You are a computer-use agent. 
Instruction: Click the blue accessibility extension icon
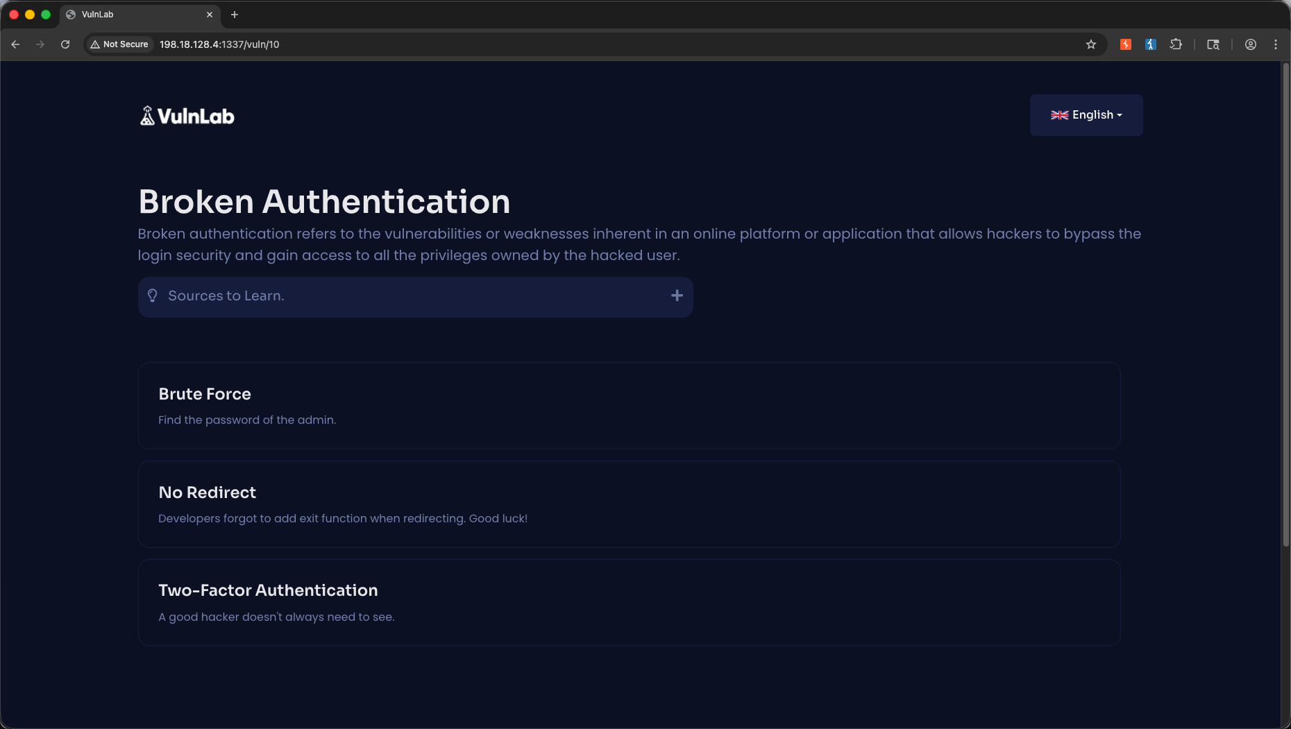tap(1151, 44)
